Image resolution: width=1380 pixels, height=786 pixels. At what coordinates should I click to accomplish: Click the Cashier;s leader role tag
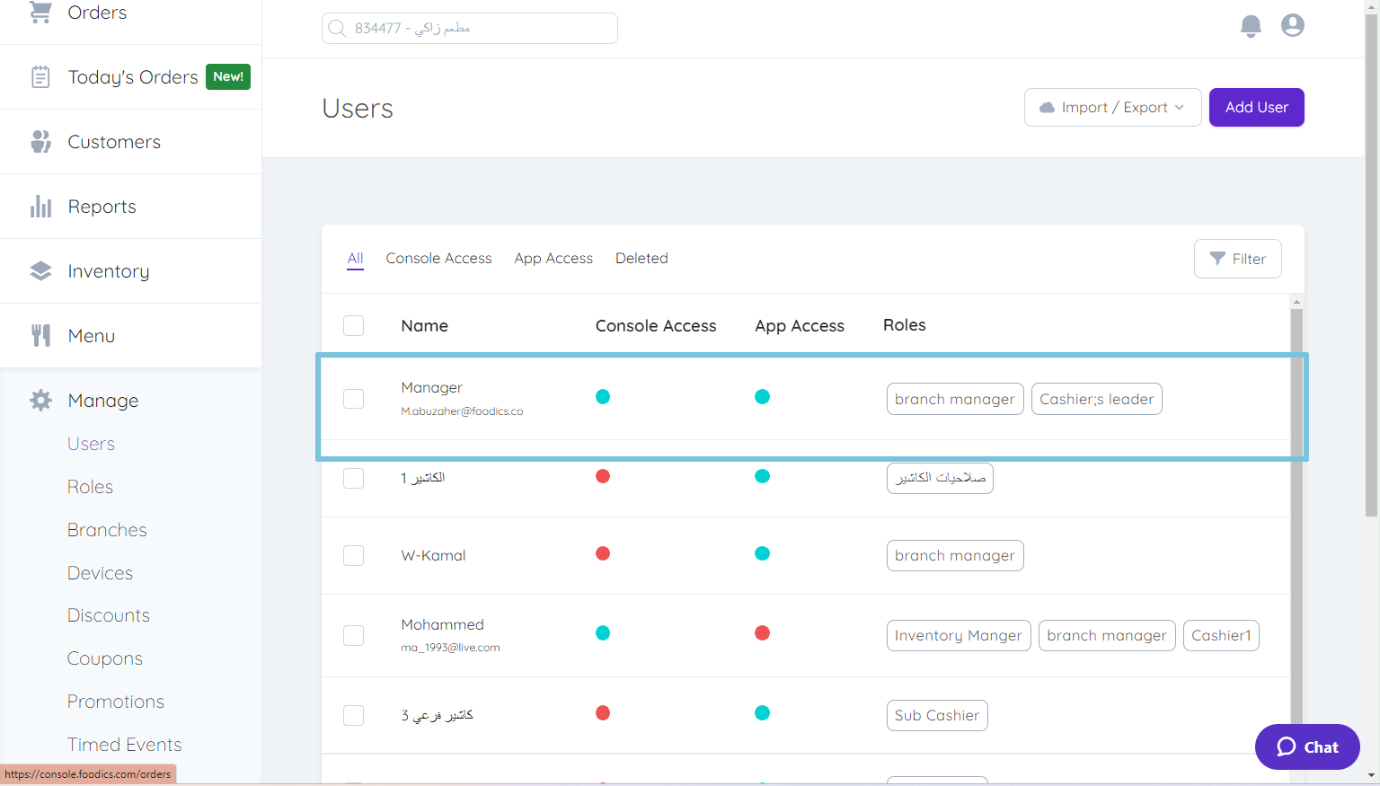pyautogui.click(x=1097, y=399)
